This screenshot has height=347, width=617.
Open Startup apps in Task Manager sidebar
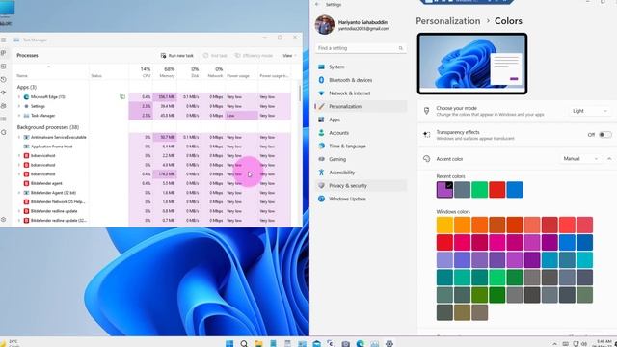[3, 93]
